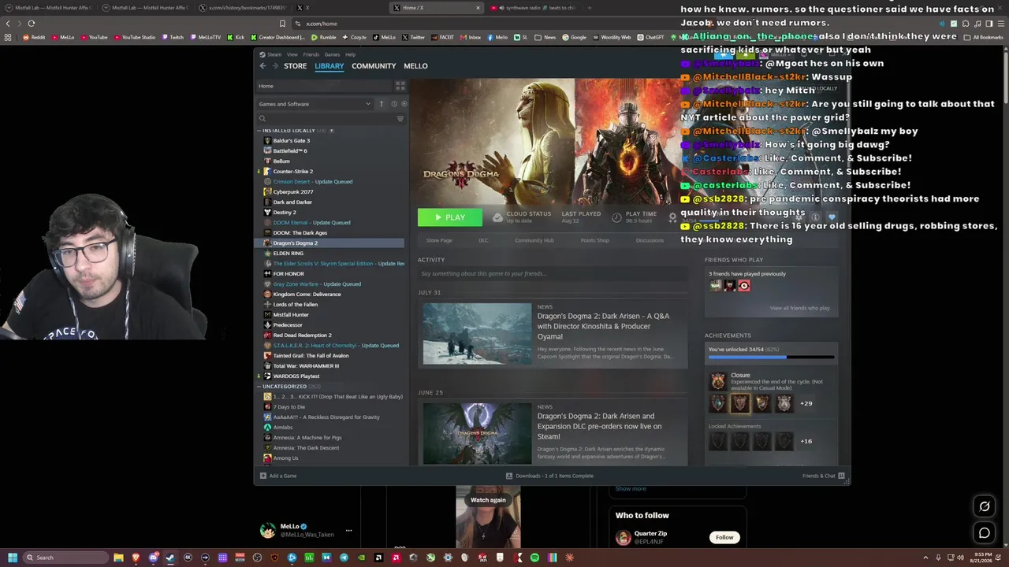Show game info with the info icon
1009x567 pixels.
coord(815,217)
